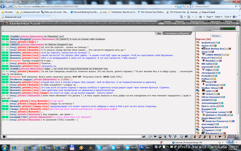Click private message icon beside Anton V
The width and height of the screenshot is (241, 151).
[198, 46]
